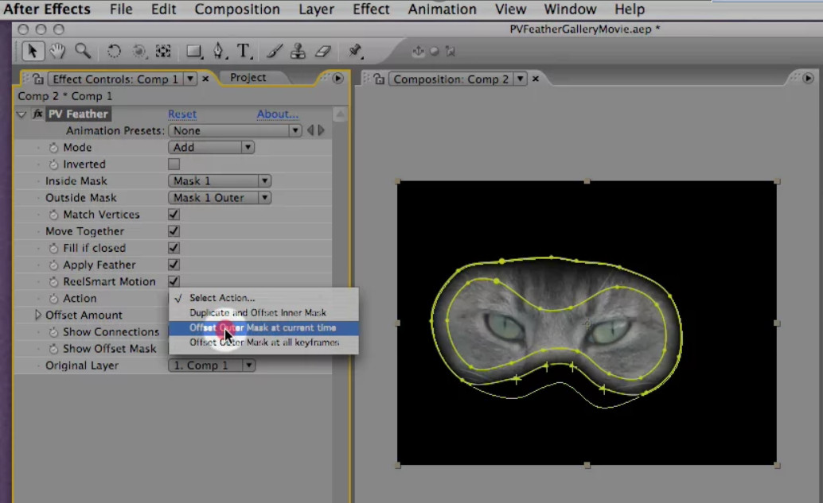Open the Outside Mask dropdown
This screenshot has width=823, height=503.
[220, 198]
